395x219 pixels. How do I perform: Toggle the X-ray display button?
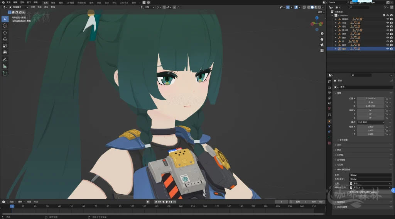point(304,7)
